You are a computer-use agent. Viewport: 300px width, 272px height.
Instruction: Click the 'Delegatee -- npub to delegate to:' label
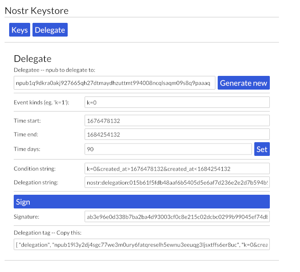54,70
